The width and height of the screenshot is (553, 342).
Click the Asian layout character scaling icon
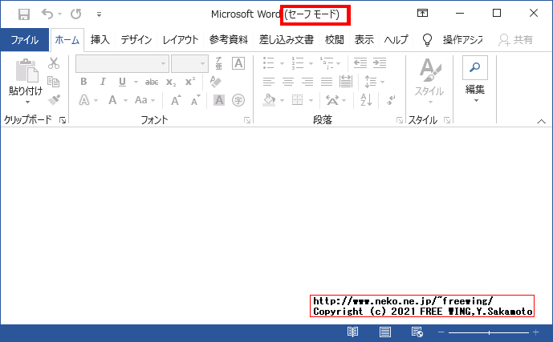[331, 101]
